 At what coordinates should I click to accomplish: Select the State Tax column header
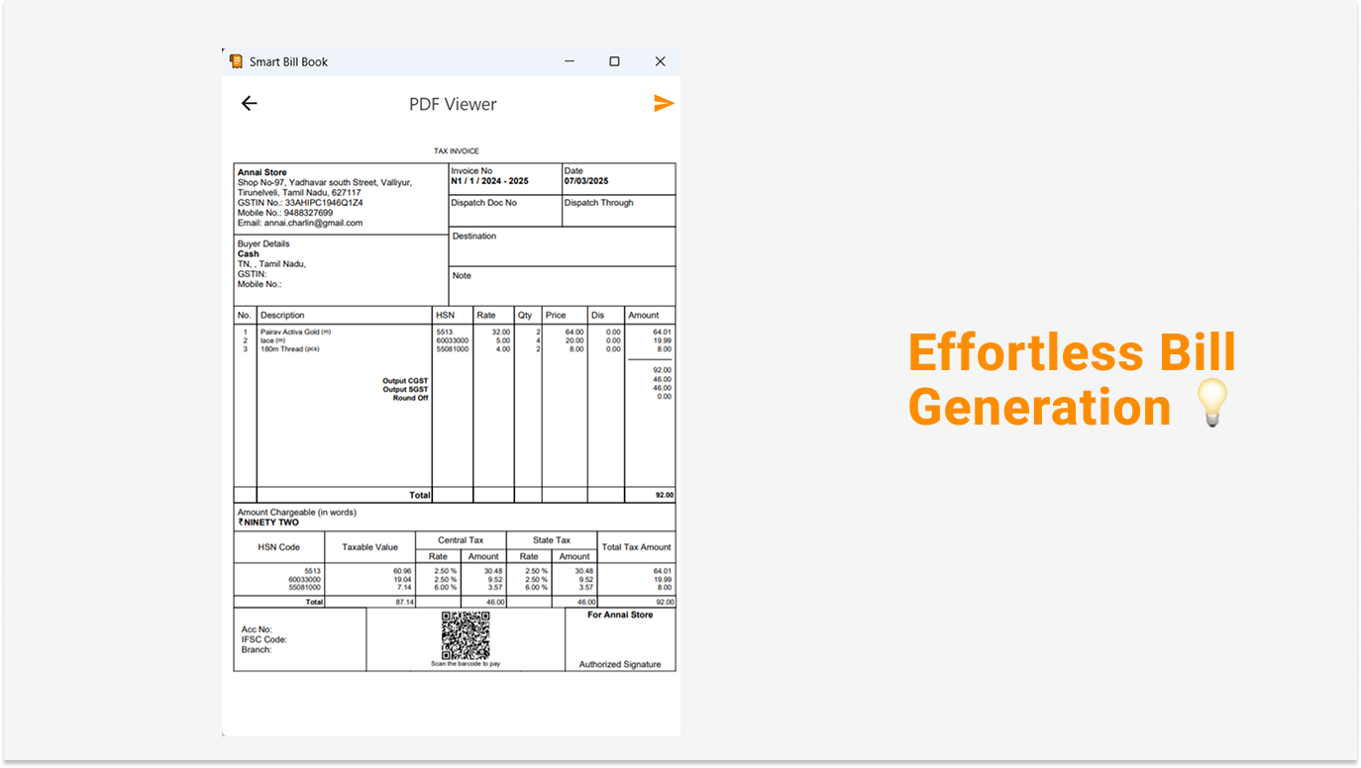click(x=552, y=540)
